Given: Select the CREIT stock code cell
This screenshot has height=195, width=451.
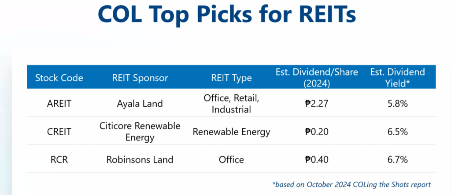Looking at the screenshot, I should [59, 132].
